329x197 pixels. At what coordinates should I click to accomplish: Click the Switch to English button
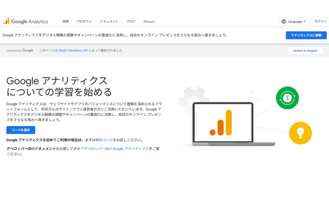305,51
